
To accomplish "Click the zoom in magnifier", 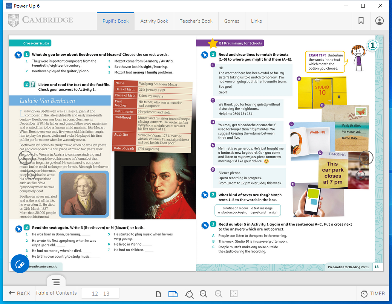I will 204,294.
